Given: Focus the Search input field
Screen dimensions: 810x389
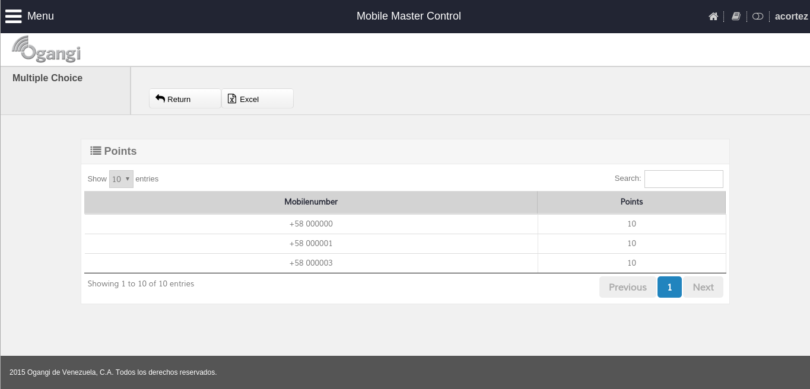Looking at the screenshot, I should click(684, 179).
